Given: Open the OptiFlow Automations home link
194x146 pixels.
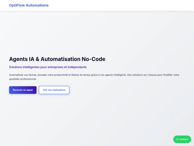Looking at the screenshot, I should pos(29,5).
